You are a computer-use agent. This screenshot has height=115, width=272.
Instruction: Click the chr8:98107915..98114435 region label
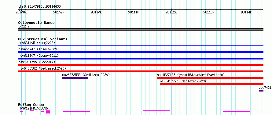39,7
